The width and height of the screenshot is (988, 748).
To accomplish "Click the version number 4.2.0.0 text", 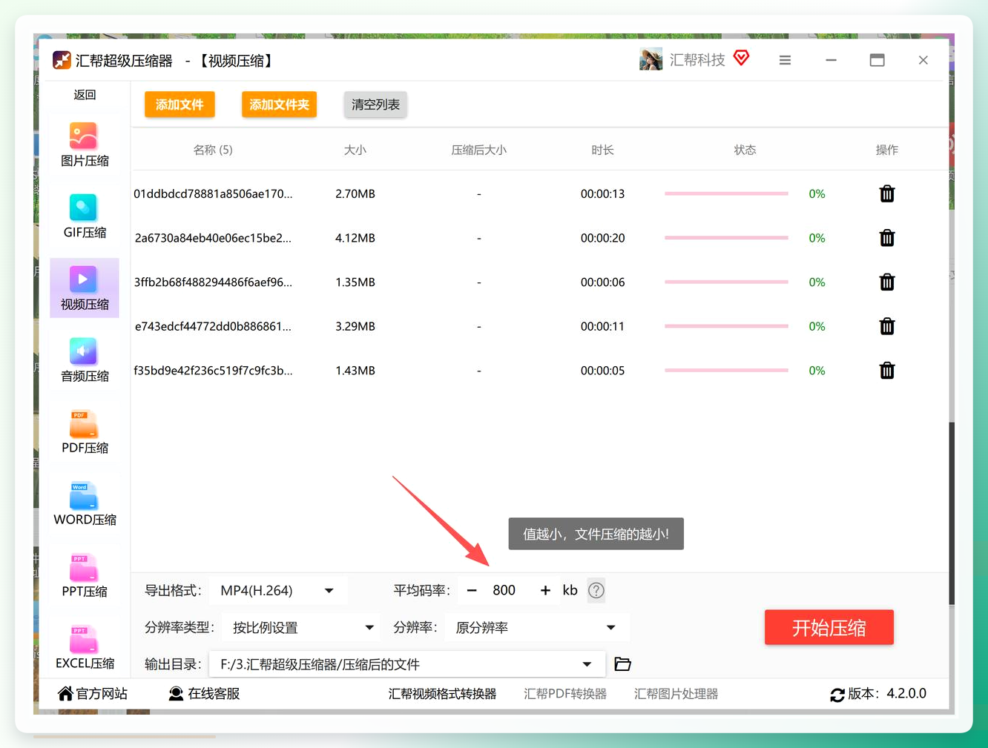I will tap(906, 694).
